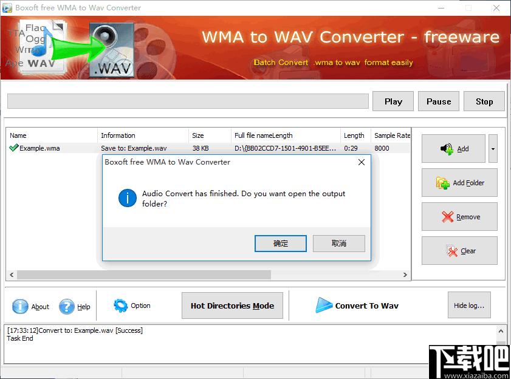The image size is (511, 379).
Task: Click the log line 'Convert to: Example.wav [Success]'
Action: pyautogui.click(x=75, y=330)
